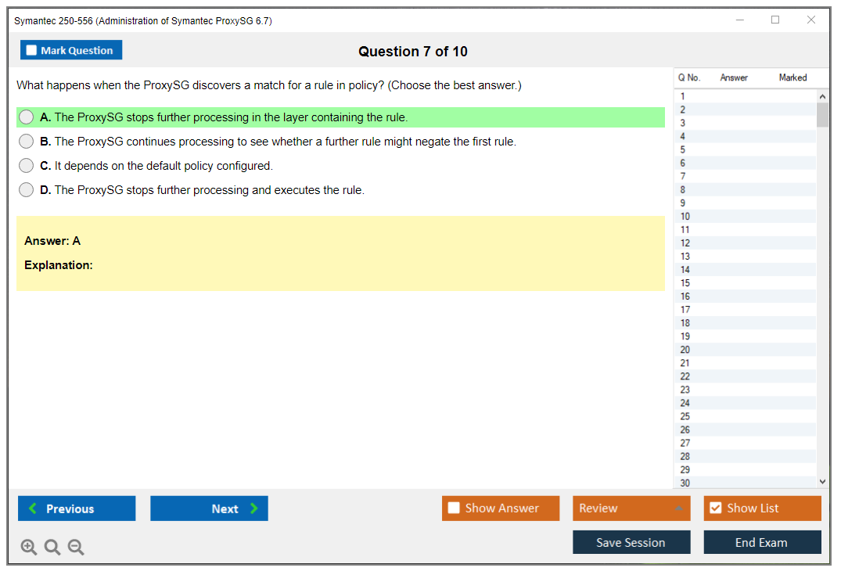Maximize the exam window

click(x=775, y=20)
